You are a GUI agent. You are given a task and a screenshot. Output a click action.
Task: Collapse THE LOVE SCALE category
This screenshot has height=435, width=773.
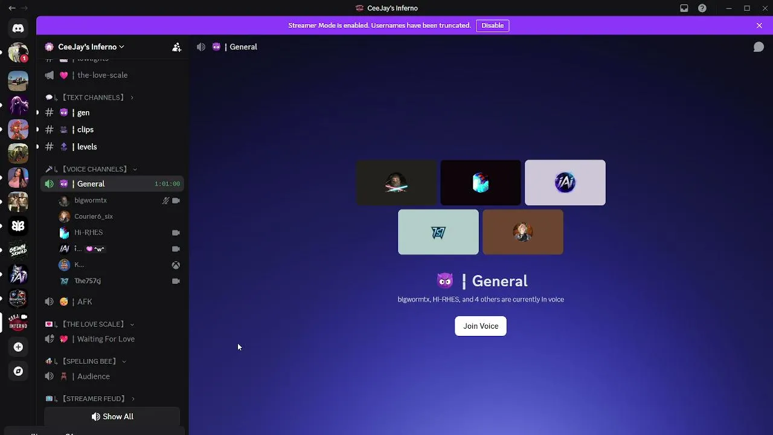(x=90, y=324)
